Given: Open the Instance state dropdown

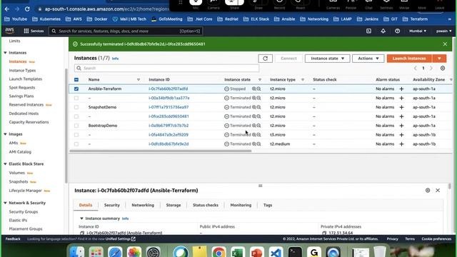Looking at the screenshot, I should pos(327,59).
